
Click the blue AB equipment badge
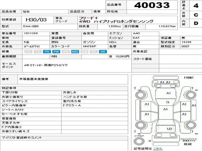click(x=103, y=52)
